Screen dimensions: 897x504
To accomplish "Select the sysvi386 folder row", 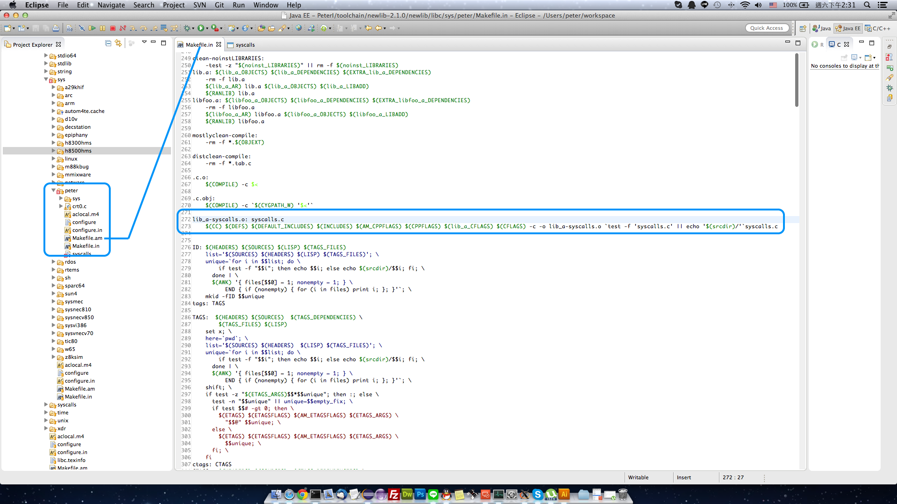I will [x=76, y=325].
